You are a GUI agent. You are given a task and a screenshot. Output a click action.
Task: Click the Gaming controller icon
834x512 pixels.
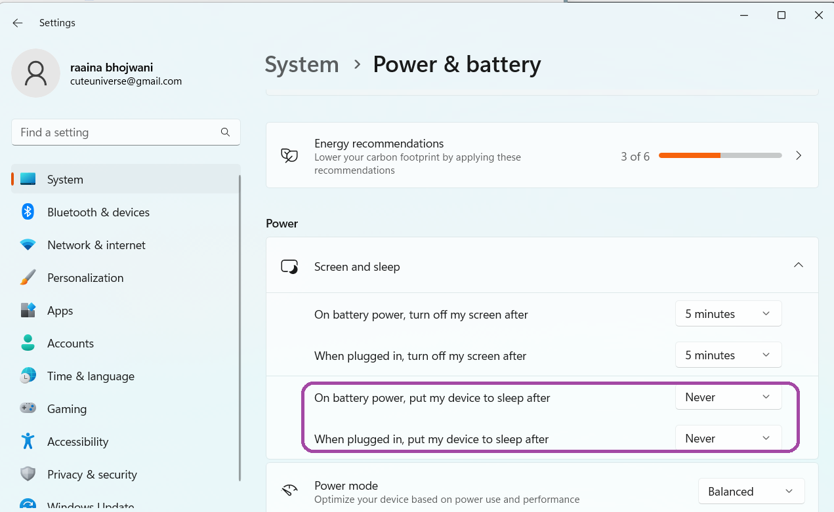click(28, 408)
